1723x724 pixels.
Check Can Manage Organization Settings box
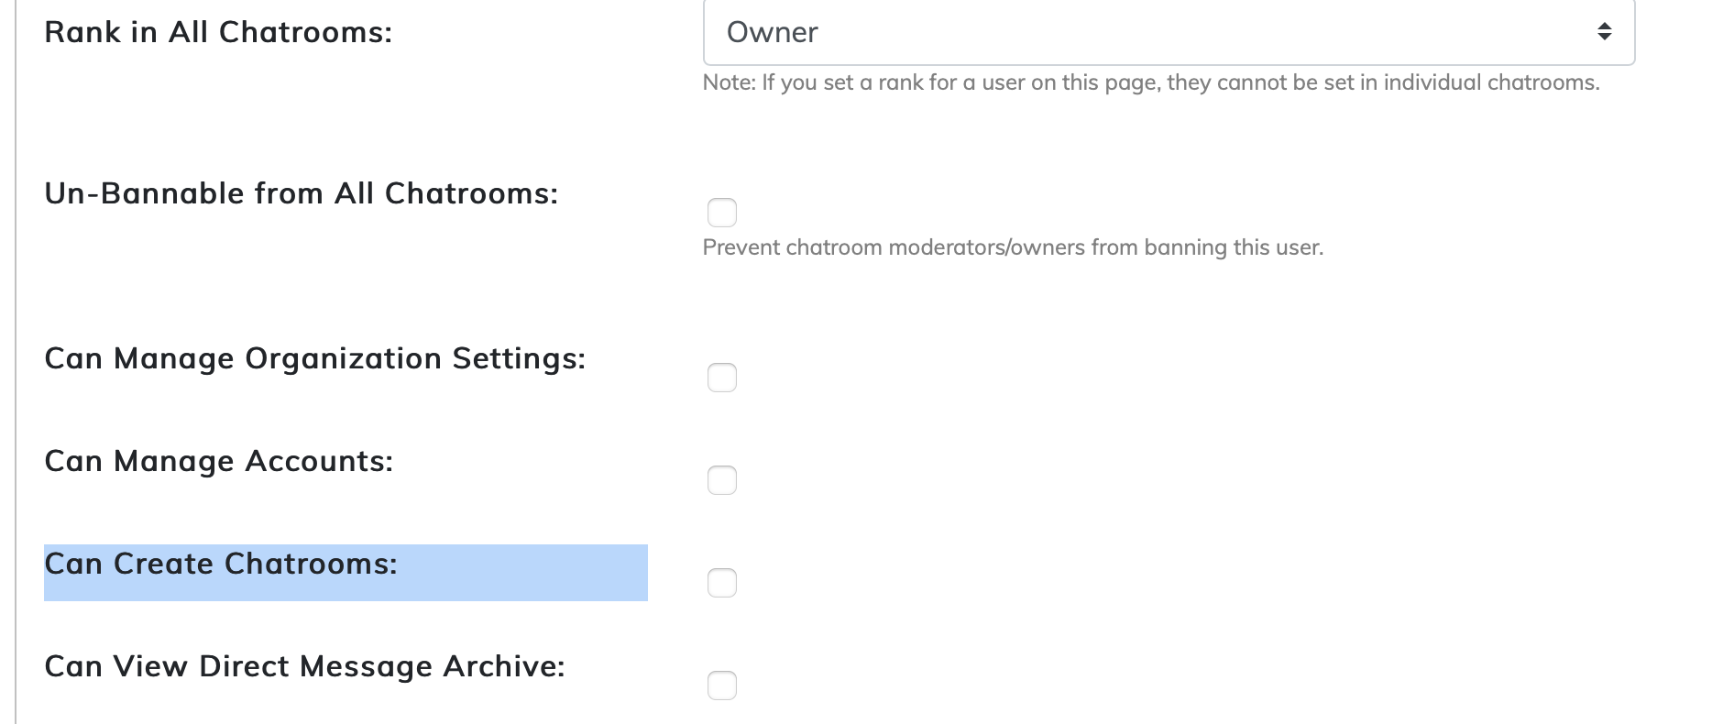(x=722, y=378)
